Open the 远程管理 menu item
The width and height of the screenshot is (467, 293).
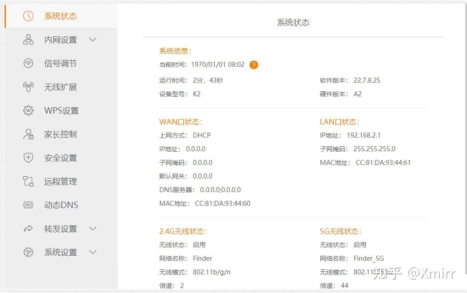[62, 181]
